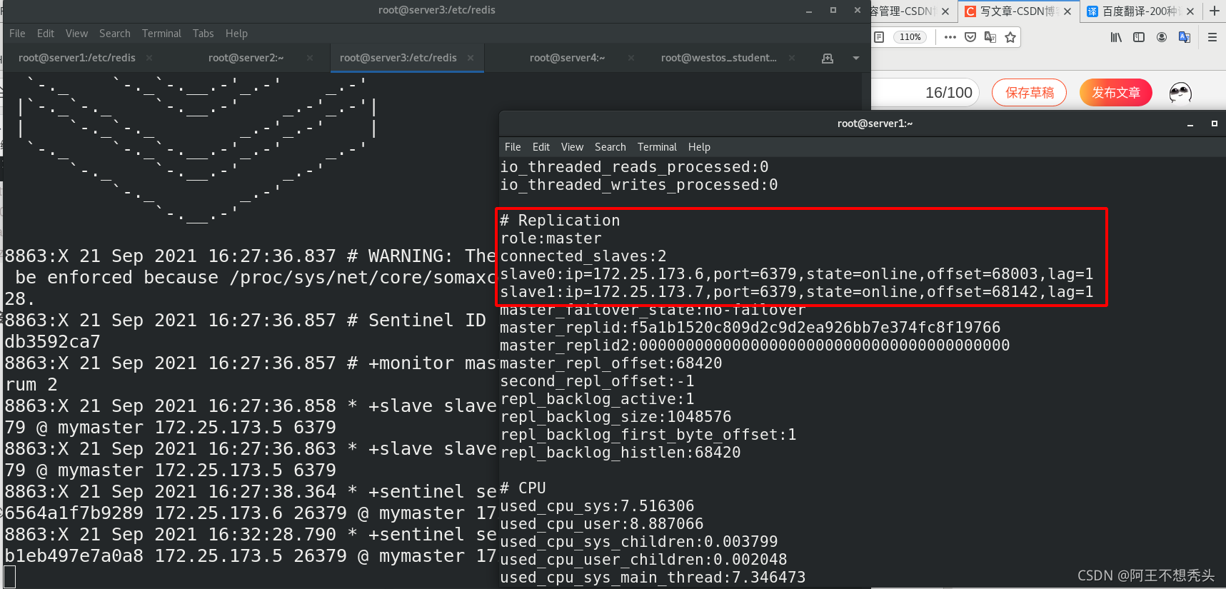Screen dimensions: 1226x589
Task: Open File menu in server1 terminal window
Action: coord(513,147)
